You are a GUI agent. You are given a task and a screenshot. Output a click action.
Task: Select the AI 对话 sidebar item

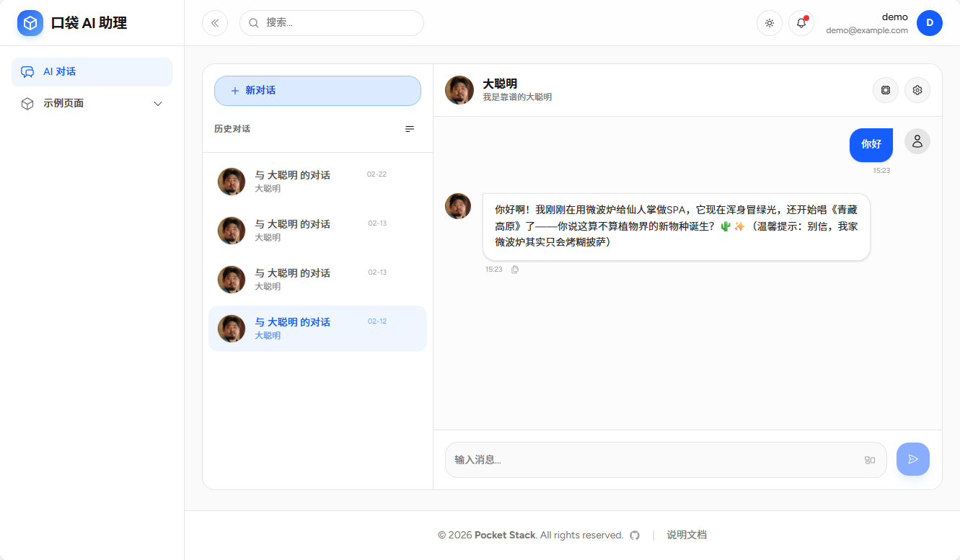[x=92, y=71]
